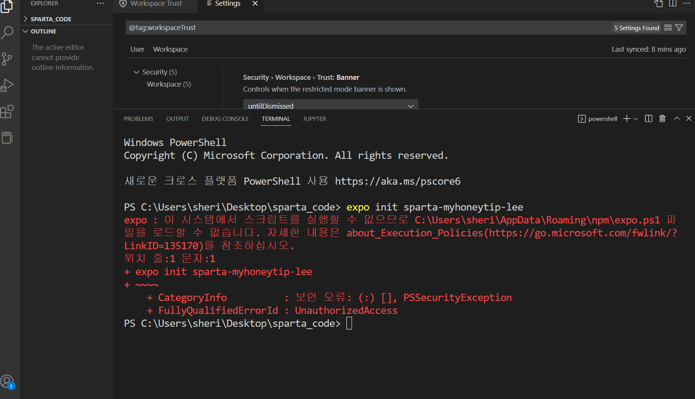Split the terminal pane
The height and width of the screenshot is (399, 695).
[649, 119]
